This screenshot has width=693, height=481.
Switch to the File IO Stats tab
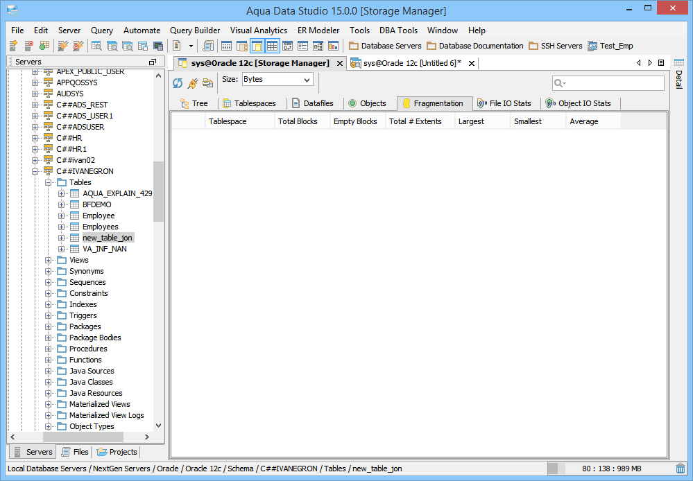point(505,103)
